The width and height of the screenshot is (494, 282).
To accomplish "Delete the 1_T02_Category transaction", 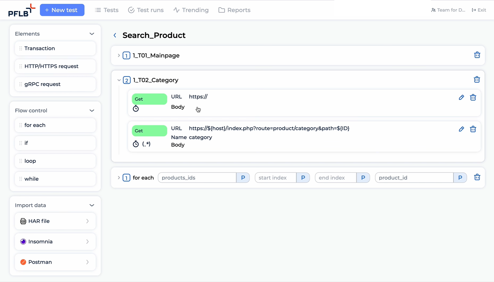I will [x=477, y=80].
